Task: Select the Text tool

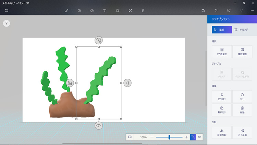Action: pyautogui.click(x=105, y=11)
